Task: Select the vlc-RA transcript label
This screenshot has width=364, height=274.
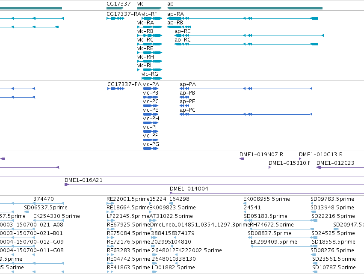Action: point(145,23)
